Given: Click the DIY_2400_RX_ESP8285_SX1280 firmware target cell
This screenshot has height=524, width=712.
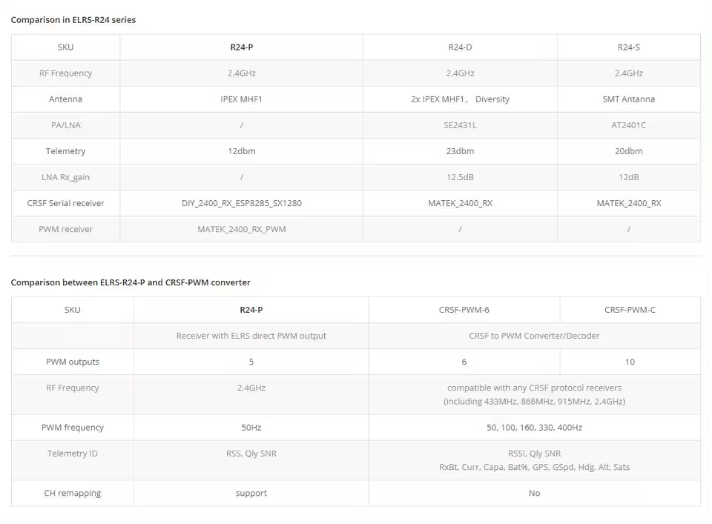Looking at the screenshot, I should (x=242, y=203).
